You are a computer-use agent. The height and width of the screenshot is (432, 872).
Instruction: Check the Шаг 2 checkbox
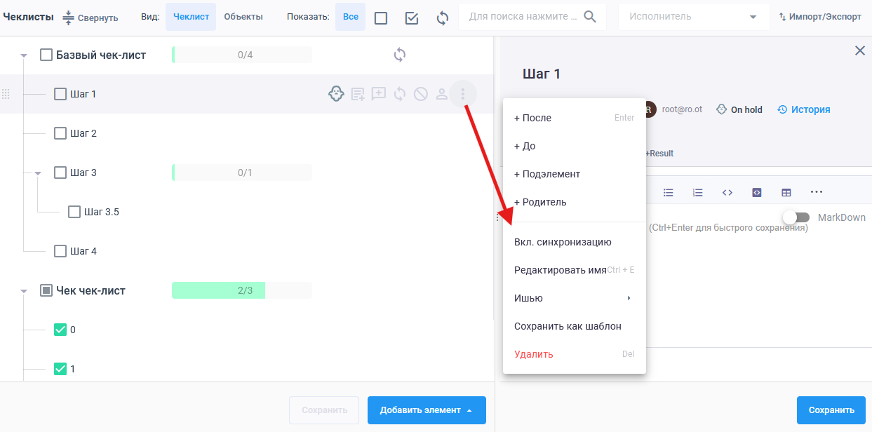pos(60,133)
